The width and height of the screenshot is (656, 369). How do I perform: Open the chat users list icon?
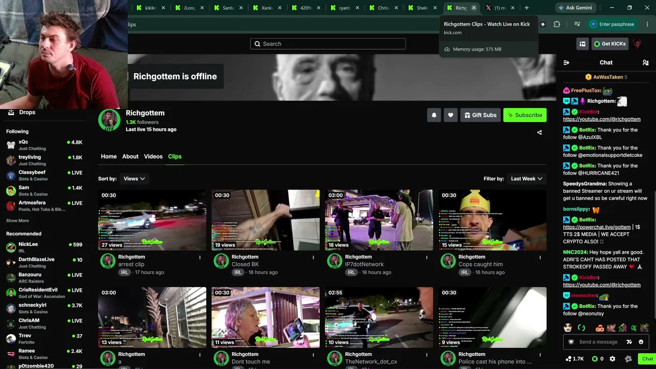tap(645, 63)
